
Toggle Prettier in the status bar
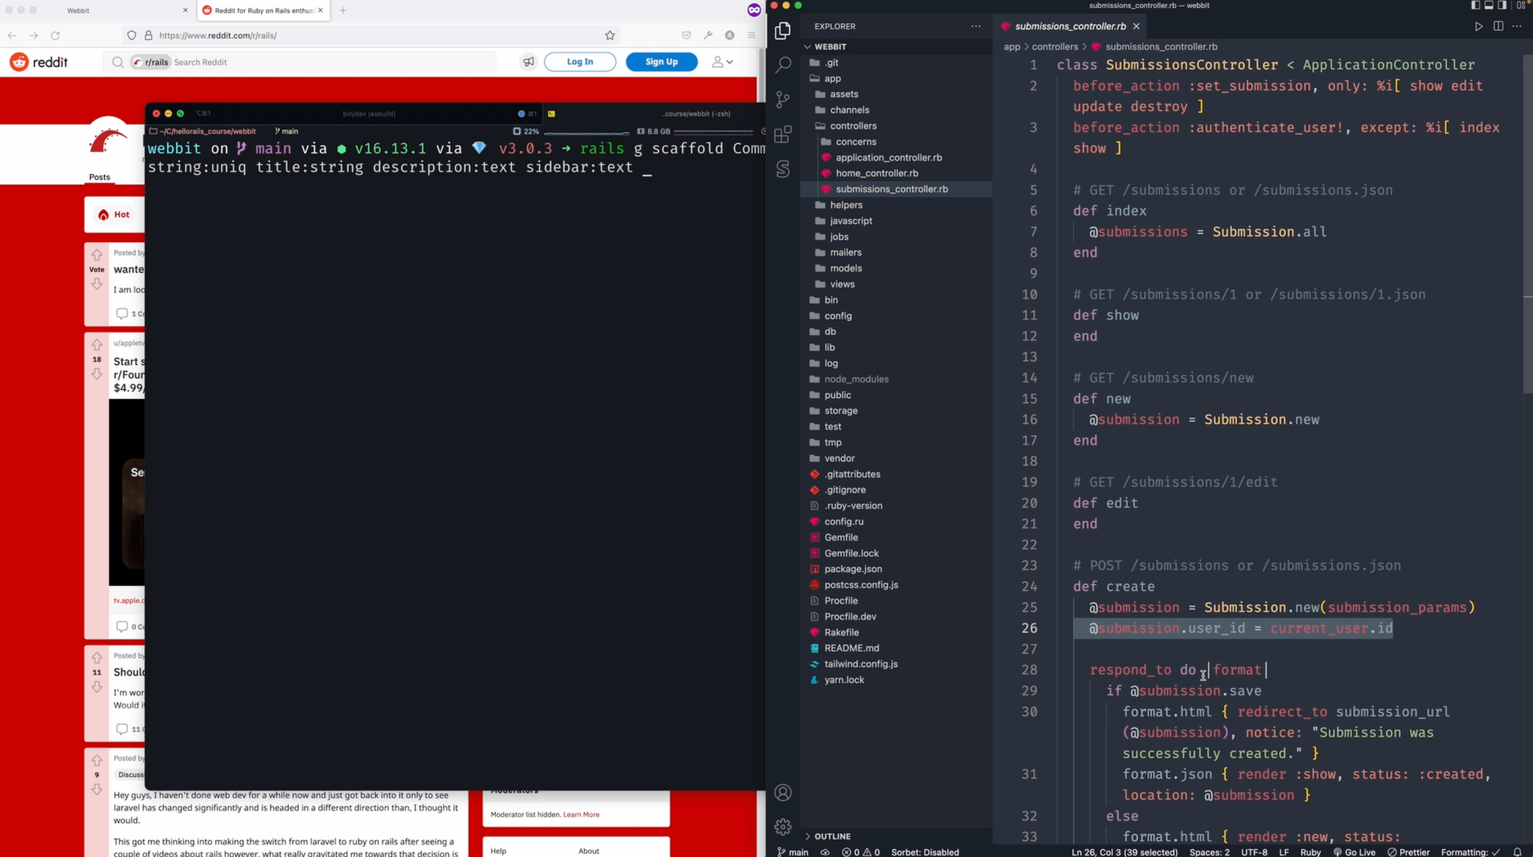tap(1409, 852)
